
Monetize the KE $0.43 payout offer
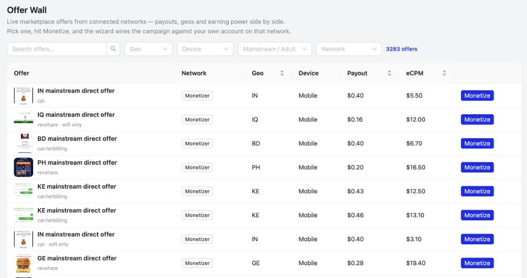[477, 191]
